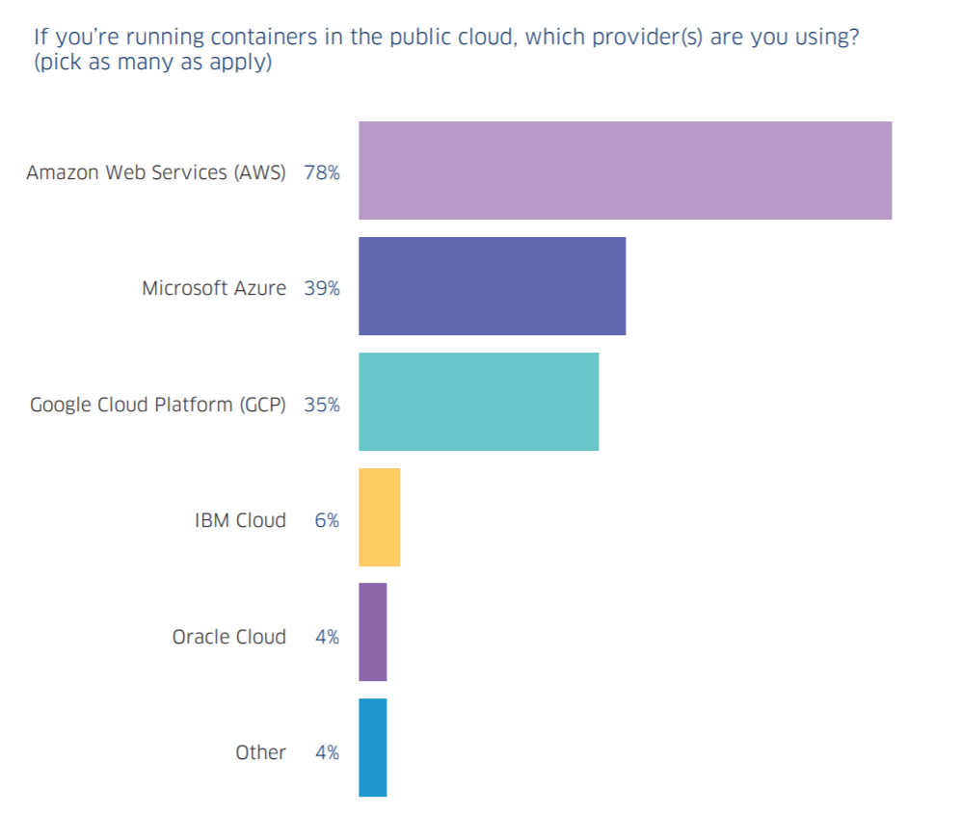Viewport: 962px width, 814px height.
Task: Click the 4% value beside Other
Action: (x=327, y=752)
